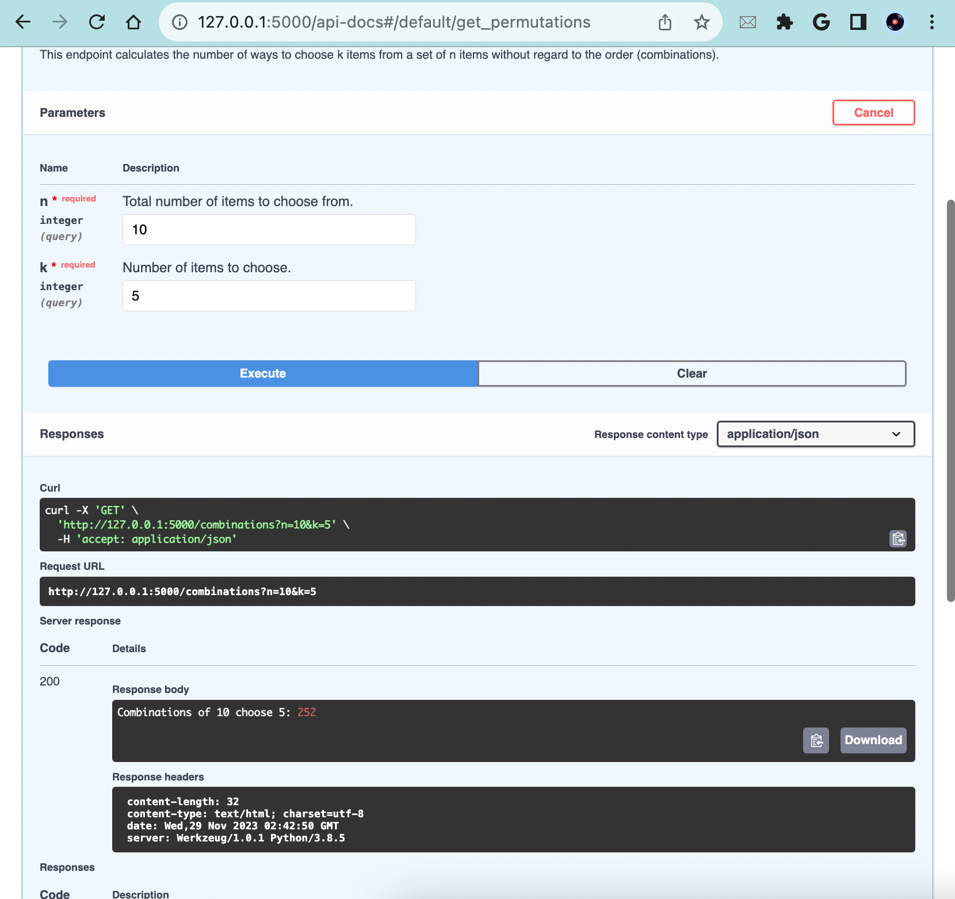955x899 pixels.
Task: Click the browser forward arrow
Action: 60,22
